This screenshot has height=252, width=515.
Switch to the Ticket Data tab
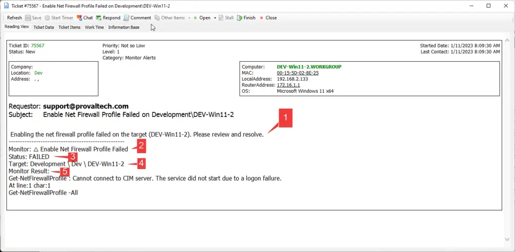pyautogui.click(x=44, y=27)
